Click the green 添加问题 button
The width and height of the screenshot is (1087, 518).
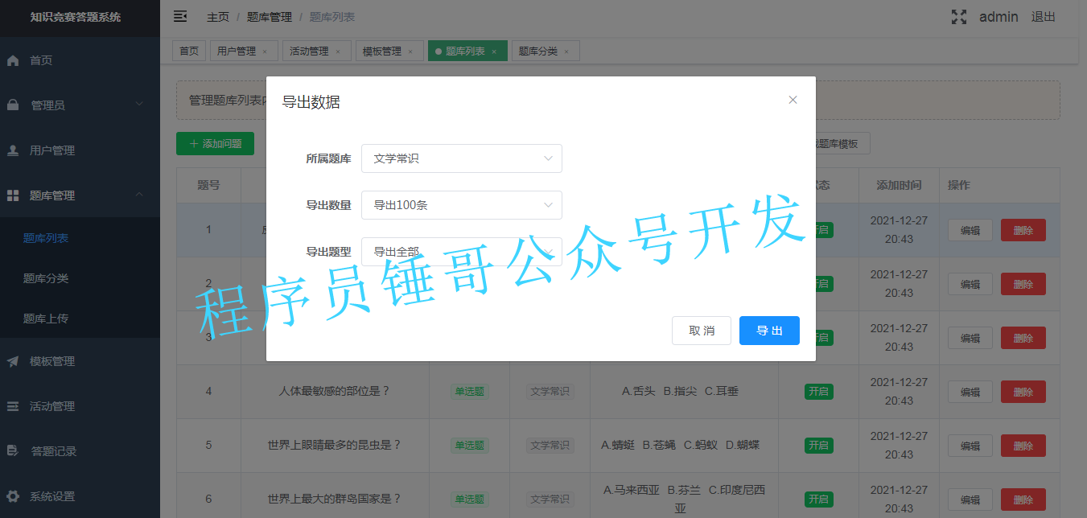pyautogui.click(x=215, y=144)
